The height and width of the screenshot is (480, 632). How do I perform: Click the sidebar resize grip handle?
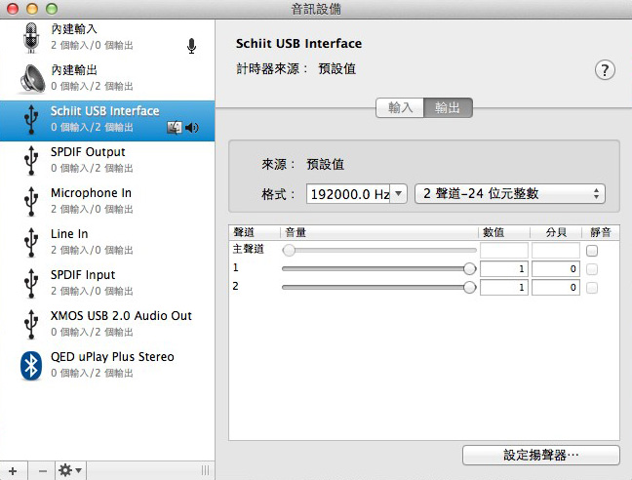click(x=205, y=470)
